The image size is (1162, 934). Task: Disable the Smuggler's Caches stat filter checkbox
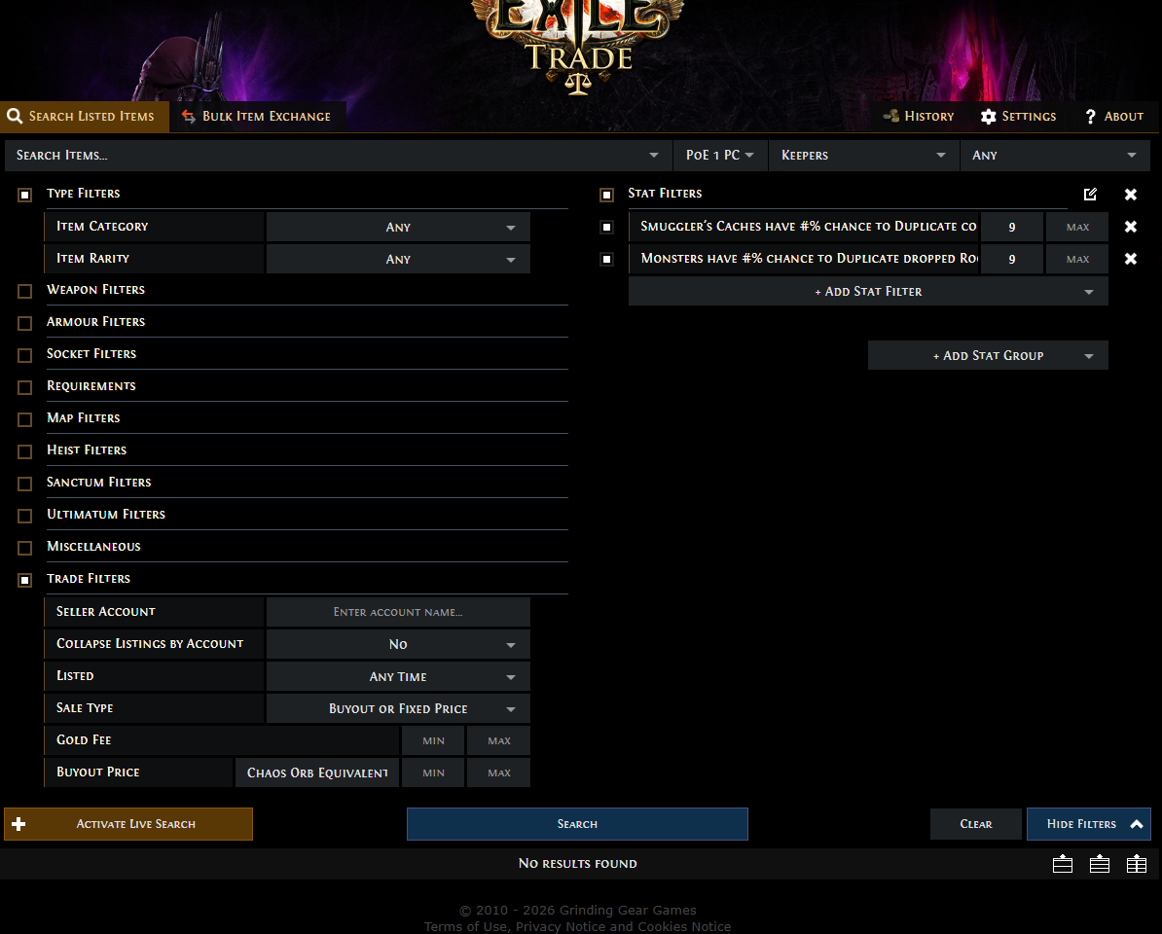[607, 227]
